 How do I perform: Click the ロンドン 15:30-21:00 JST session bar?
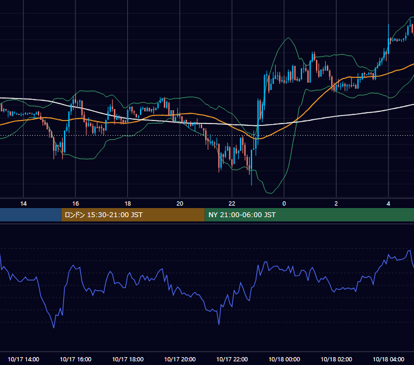click(x=133, y=215)
